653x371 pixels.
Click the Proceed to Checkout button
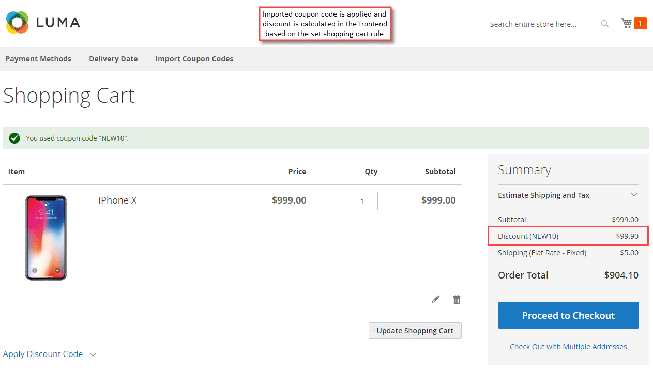tap(568, 315)
